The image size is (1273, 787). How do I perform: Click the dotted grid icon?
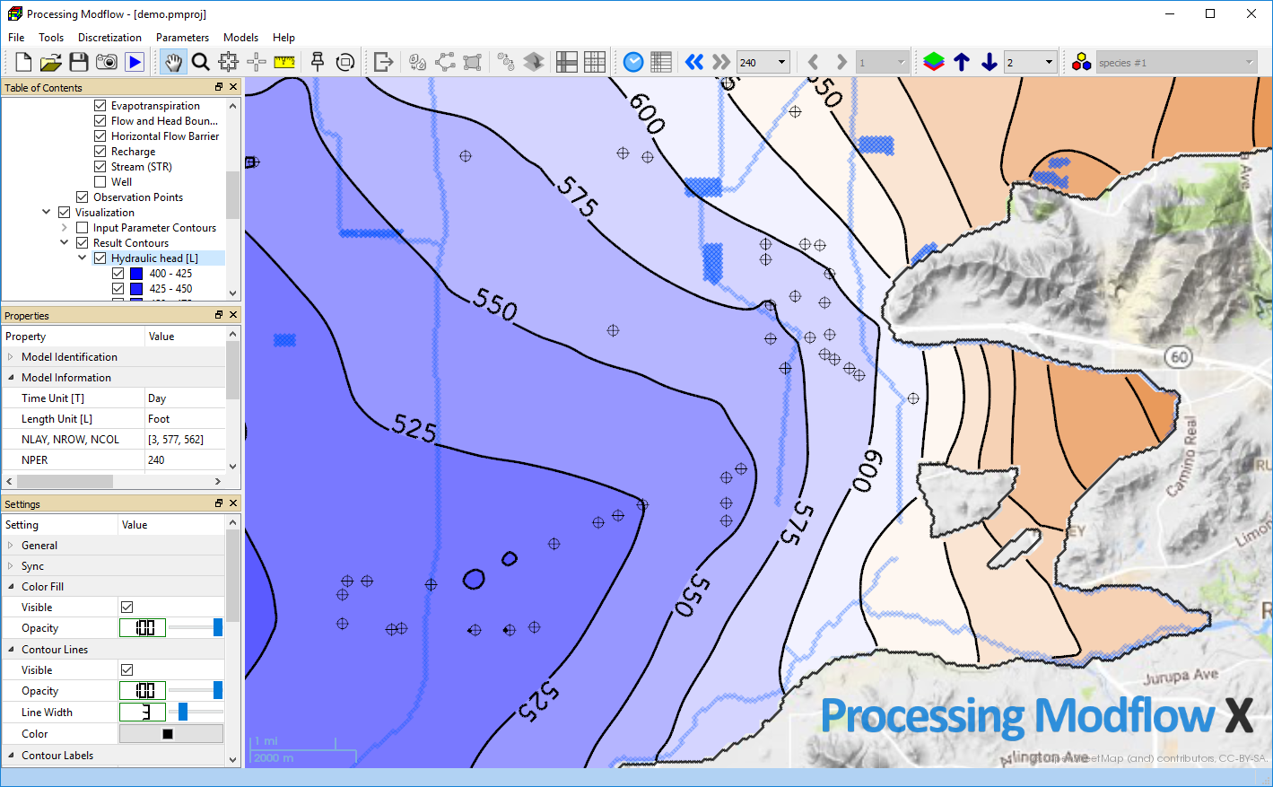(x=595, y=62)
